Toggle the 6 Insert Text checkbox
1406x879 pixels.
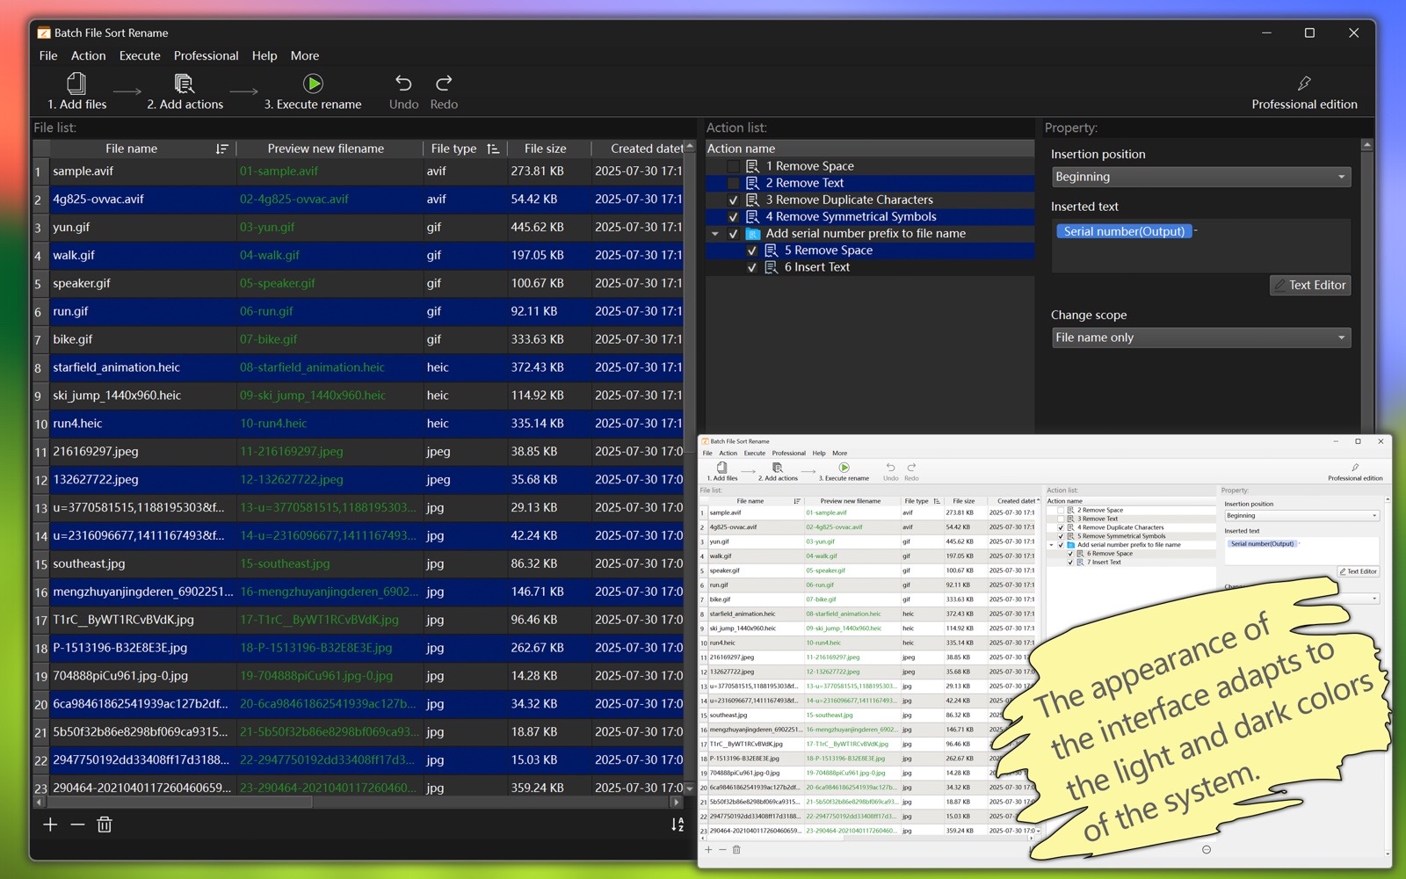[752, 268]
